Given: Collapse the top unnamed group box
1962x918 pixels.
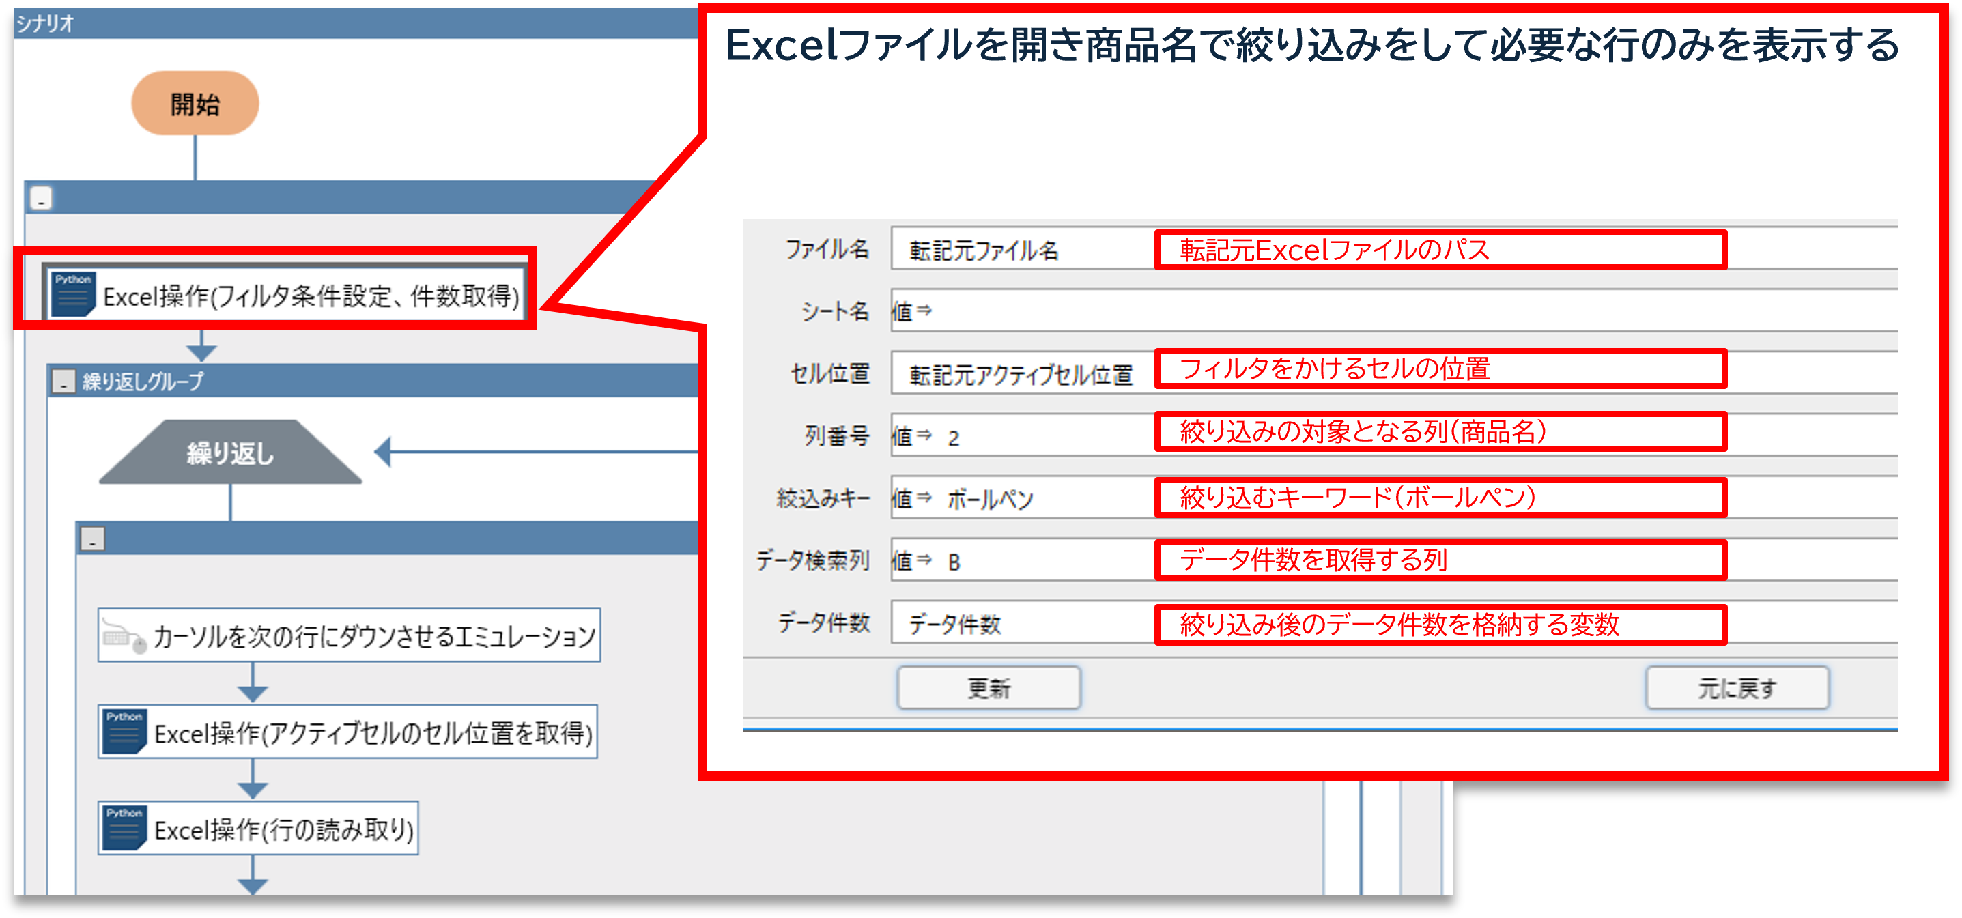Looking at the screenshot, I should click(41, 199).
